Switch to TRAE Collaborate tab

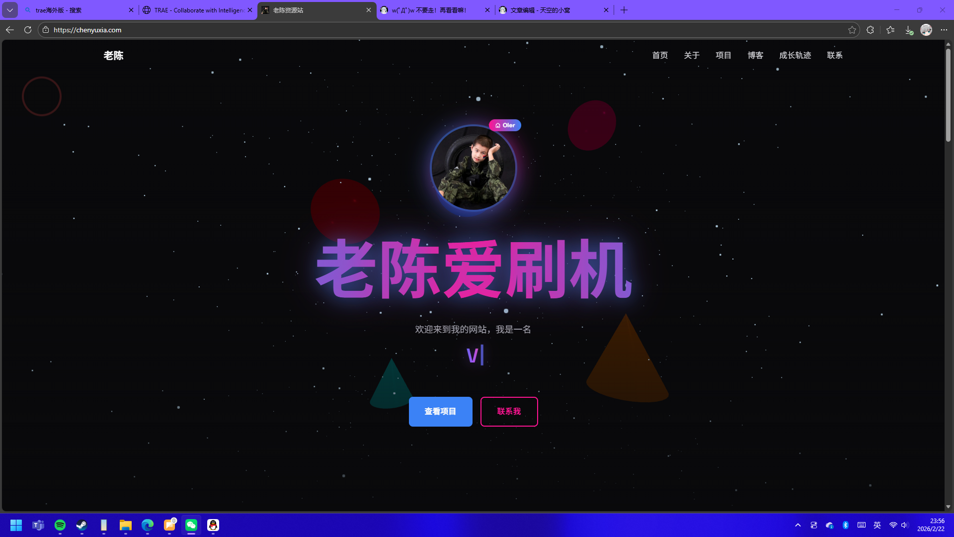(198, 10)
